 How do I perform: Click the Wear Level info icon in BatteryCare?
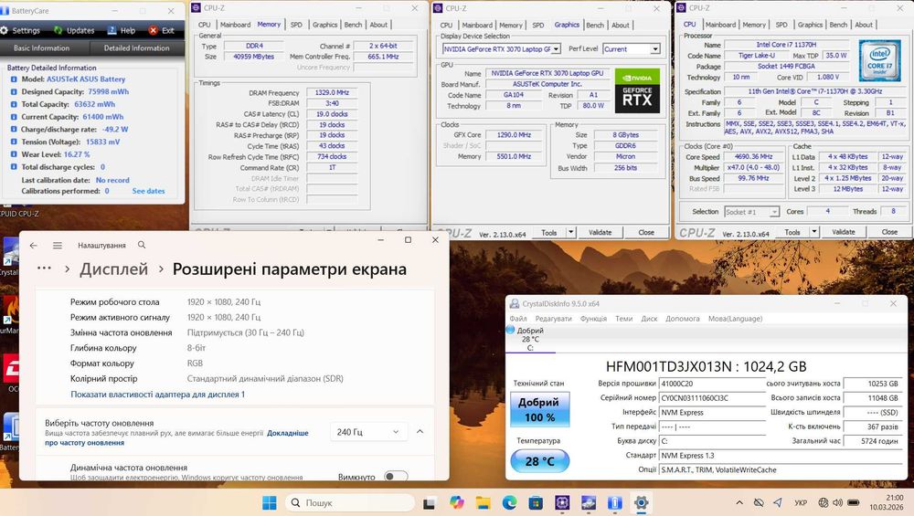(x=14, y=154)
